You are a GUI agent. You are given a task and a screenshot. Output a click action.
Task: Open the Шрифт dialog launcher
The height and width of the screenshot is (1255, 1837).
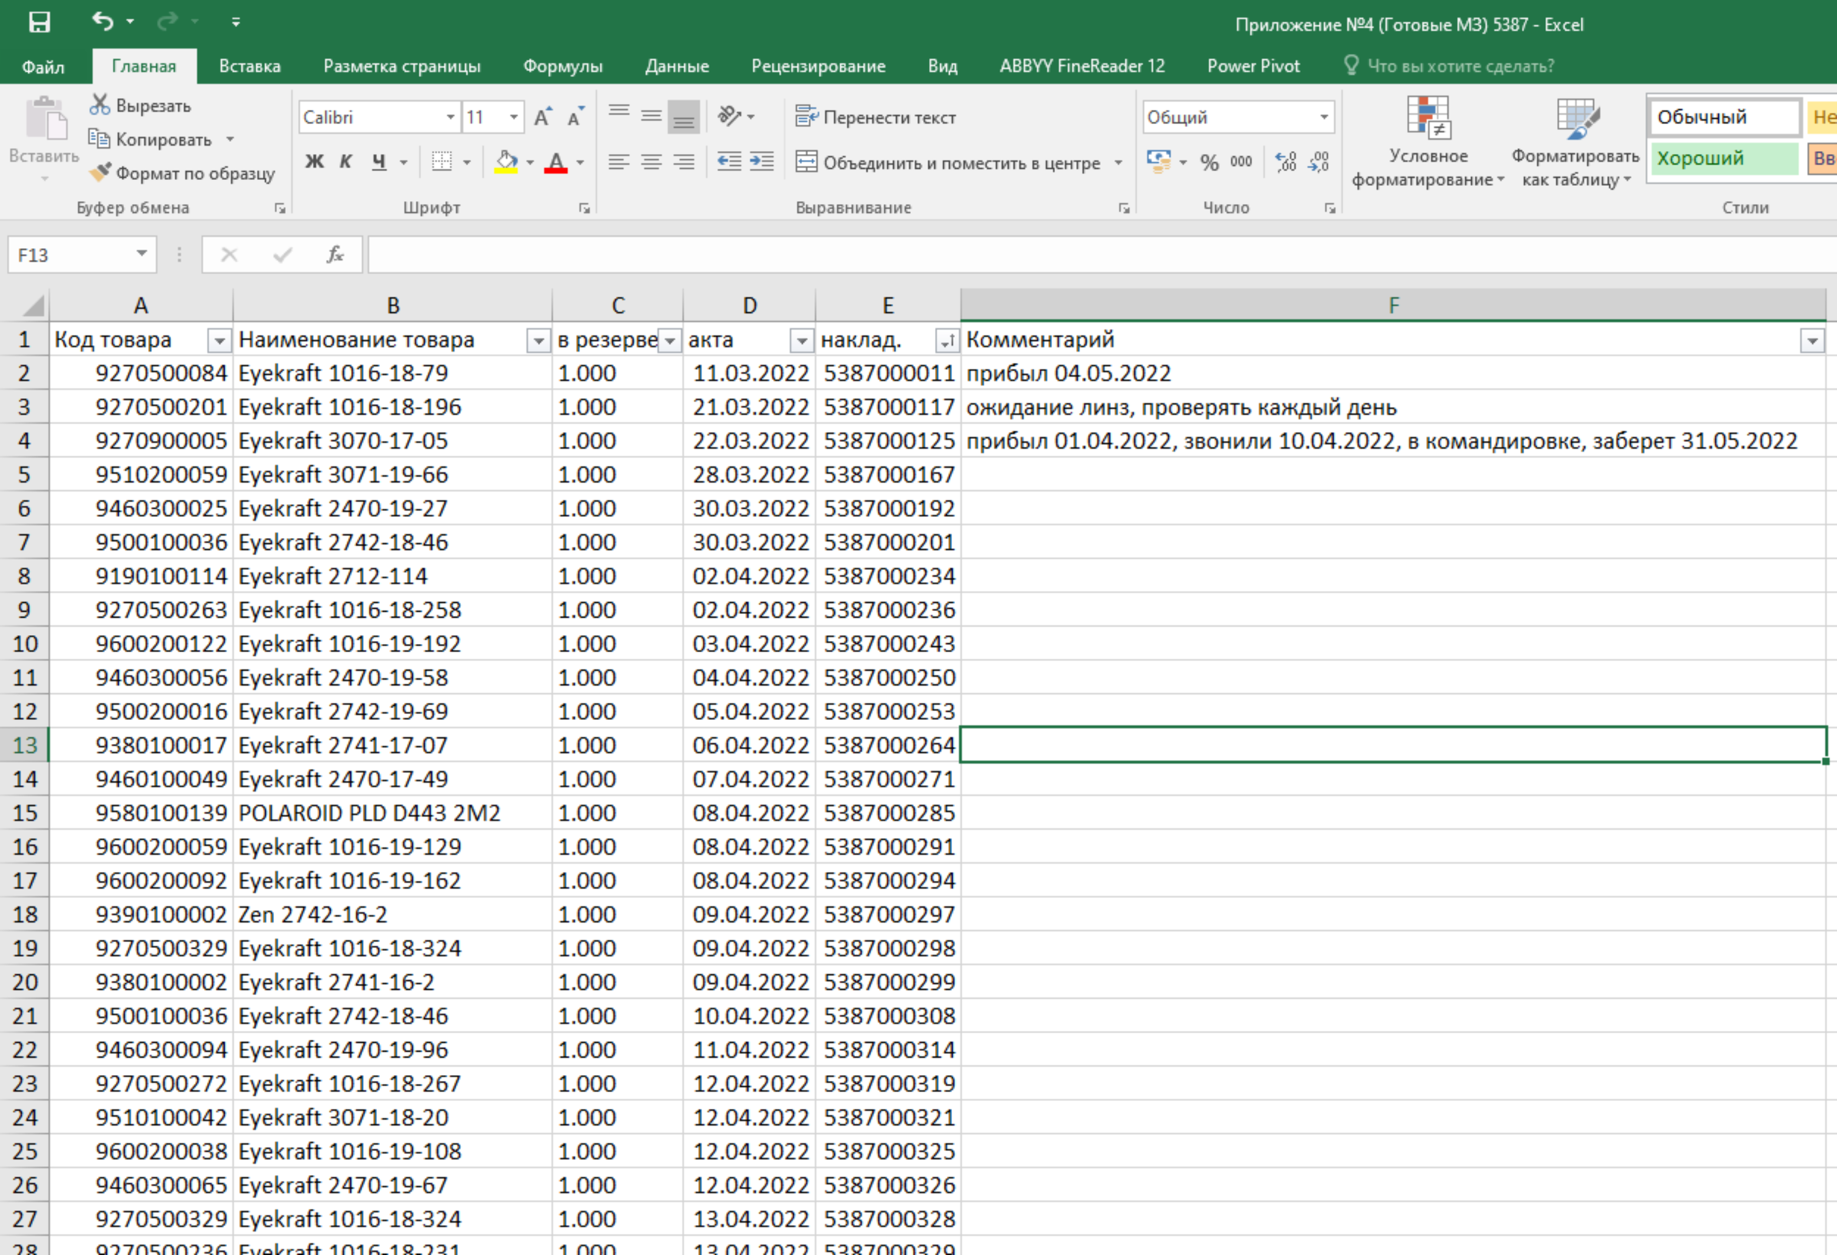584,208
